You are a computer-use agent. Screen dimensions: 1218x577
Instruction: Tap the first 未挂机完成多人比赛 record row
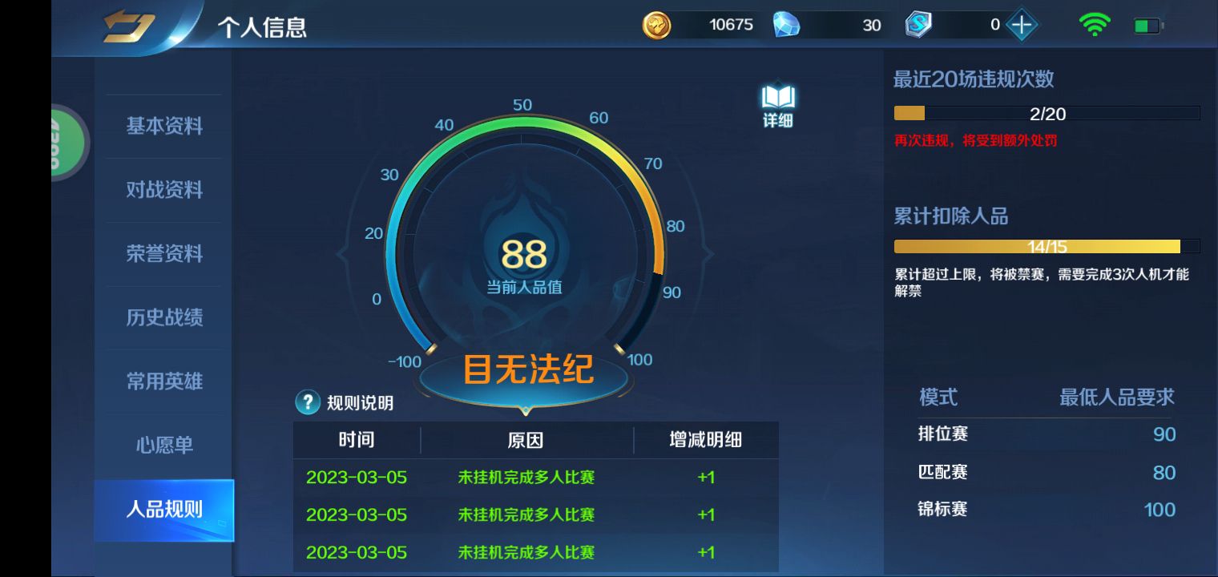pos(535,478)
